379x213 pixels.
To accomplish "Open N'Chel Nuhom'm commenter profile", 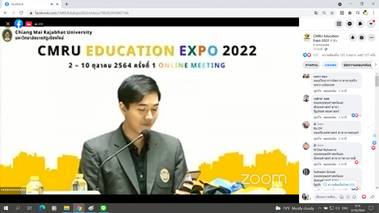I will [x=325, y=150].
